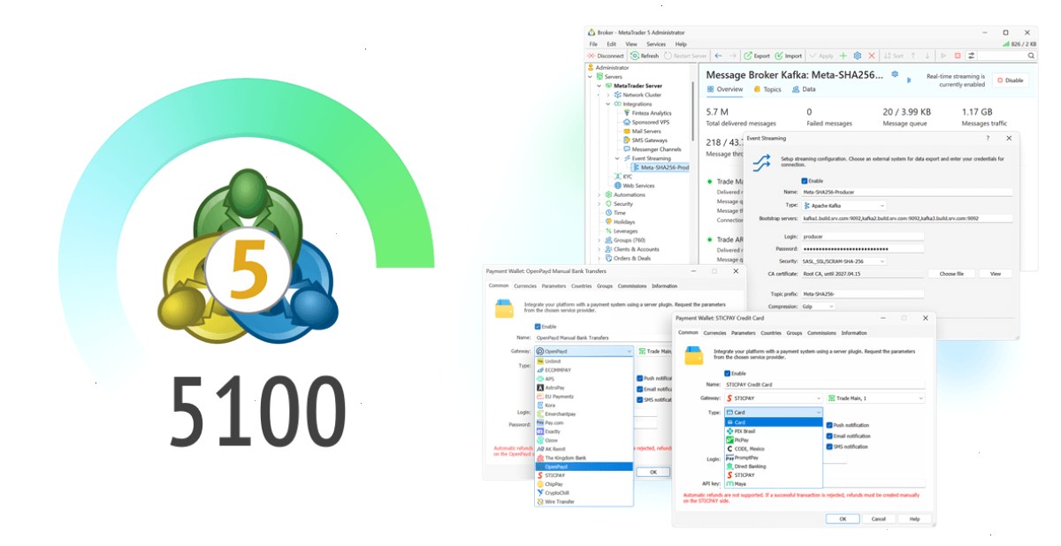Image resolution: width=1061 pixels, height=546 pixels.
Task: Click the Disconnect toolbar button
Action: [x=606, y=56]
